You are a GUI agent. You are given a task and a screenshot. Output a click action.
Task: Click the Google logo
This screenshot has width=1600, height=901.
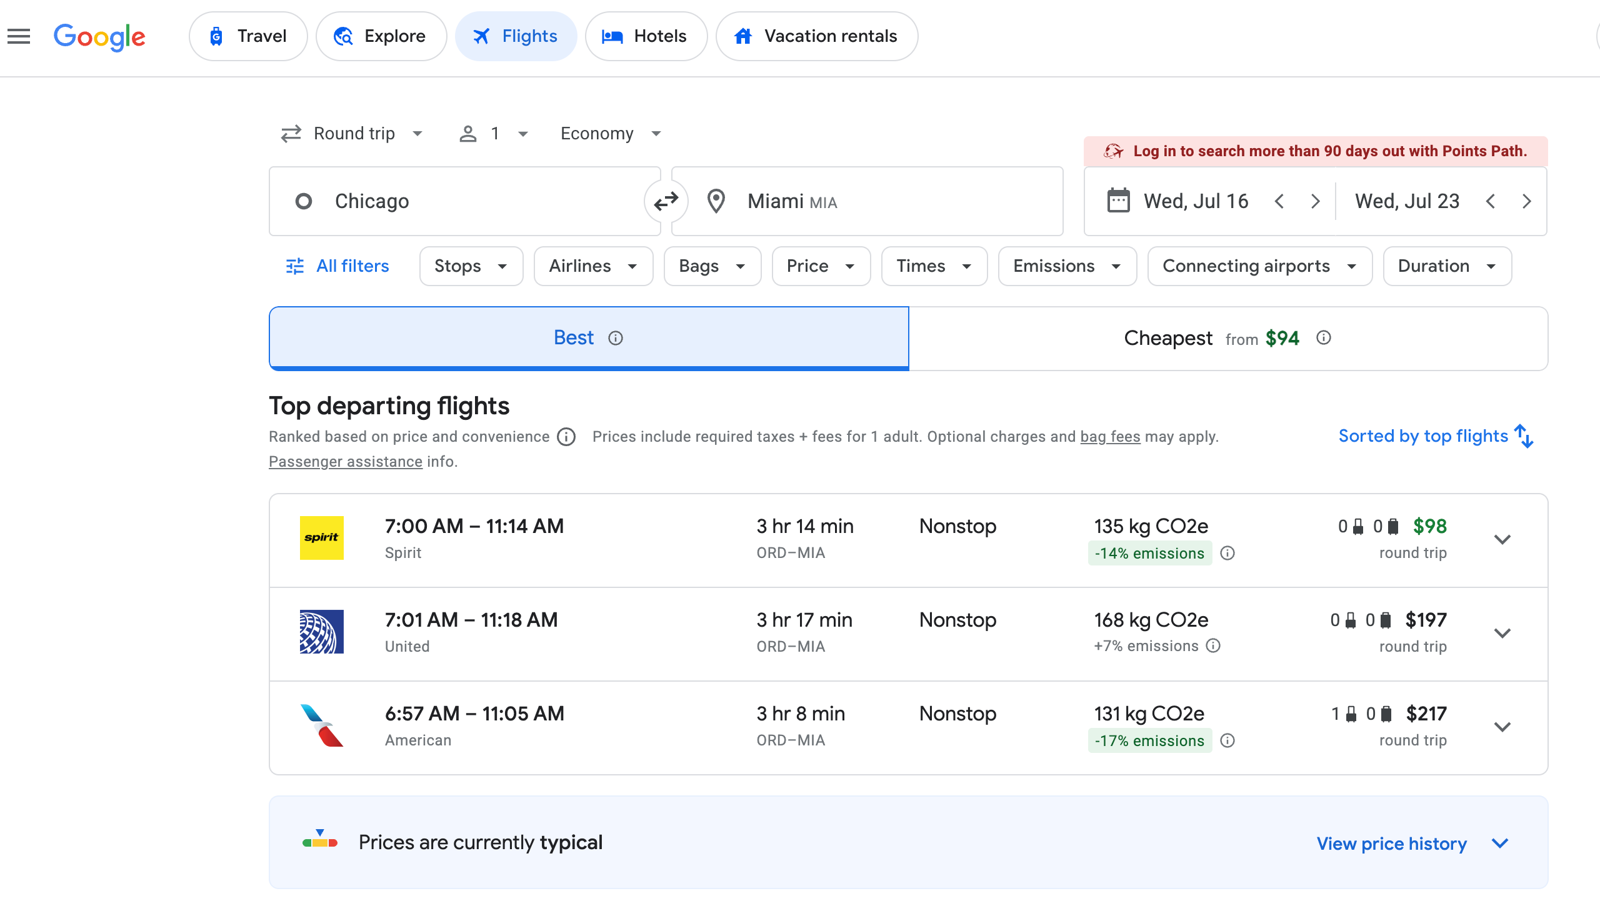99,37
